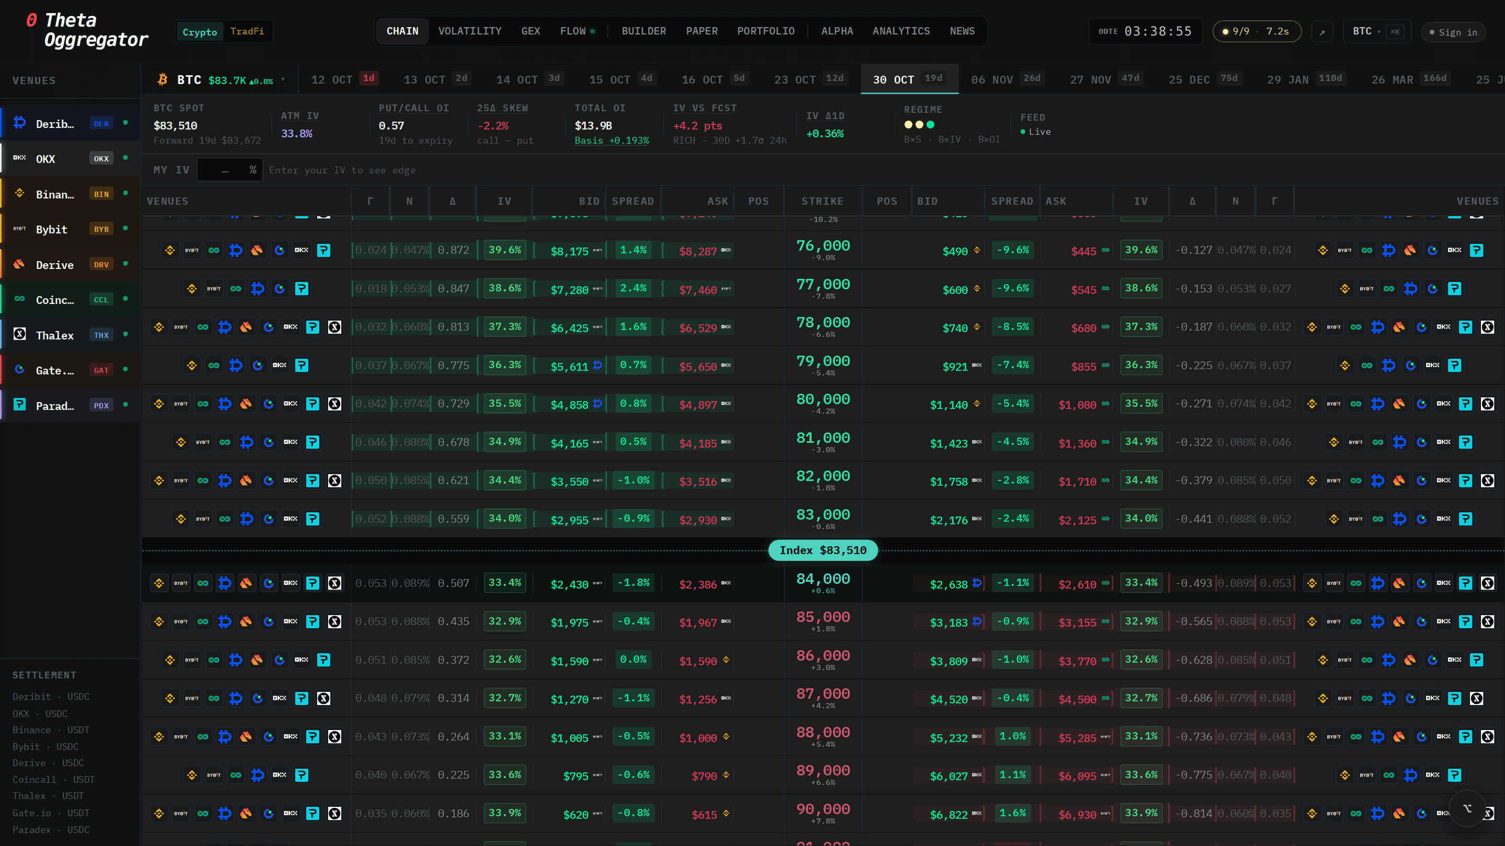Toggle the Binance venue in the sidebar
1505x846 pixels.
point(70,194)
